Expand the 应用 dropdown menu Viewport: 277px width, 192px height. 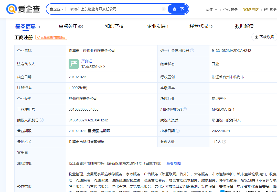click(x=211, y=10)
